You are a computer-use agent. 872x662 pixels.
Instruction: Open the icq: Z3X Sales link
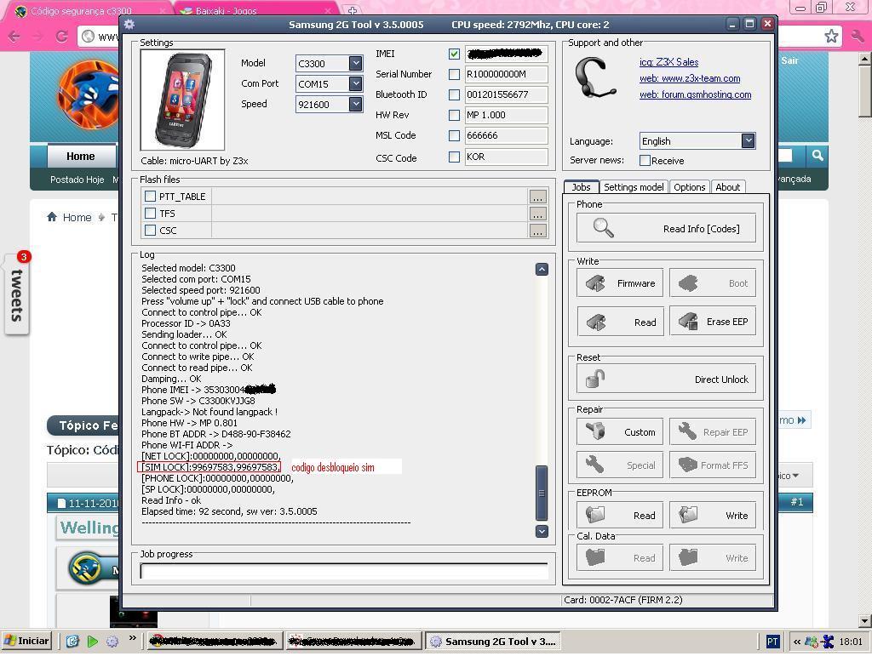pos(668,62)
